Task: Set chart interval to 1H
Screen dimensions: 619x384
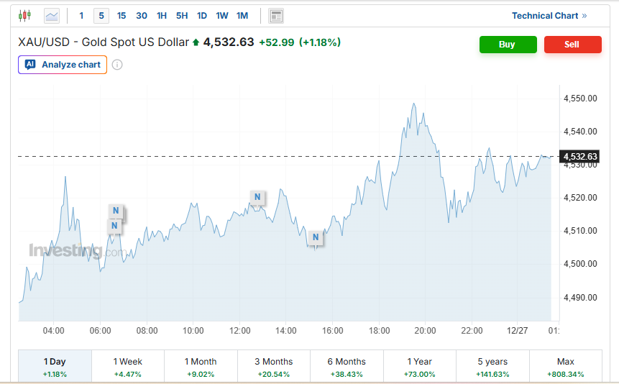Action: (x=162, y=16)
